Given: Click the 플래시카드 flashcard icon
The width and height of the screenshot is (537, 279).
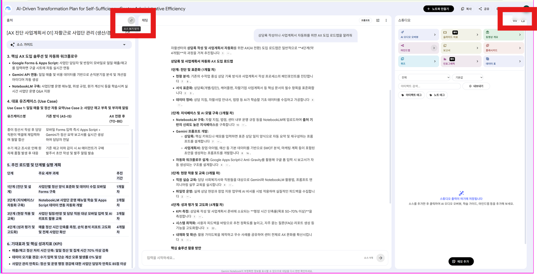Looking at the screenshot, I should 488,45.
